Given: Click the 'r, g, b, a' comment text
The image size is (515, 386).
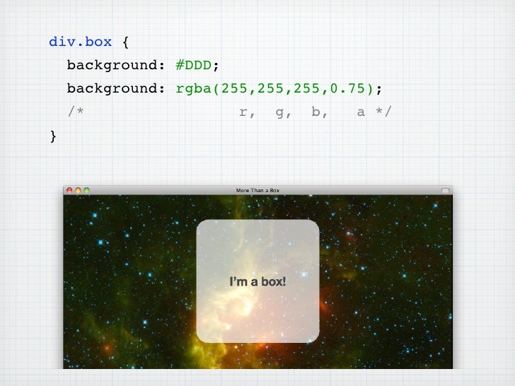Looking at the screenshot, I should pyautogui.click(x=302, y=112).
